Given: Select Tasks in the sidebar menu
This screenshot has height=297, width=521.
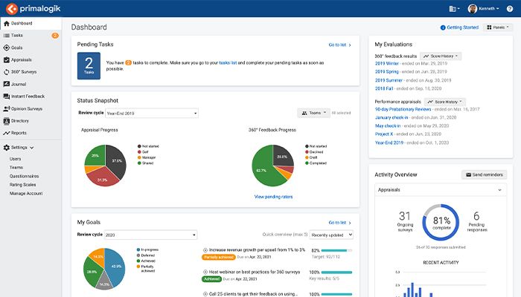Looking at the screenshot, I should 31,36.
